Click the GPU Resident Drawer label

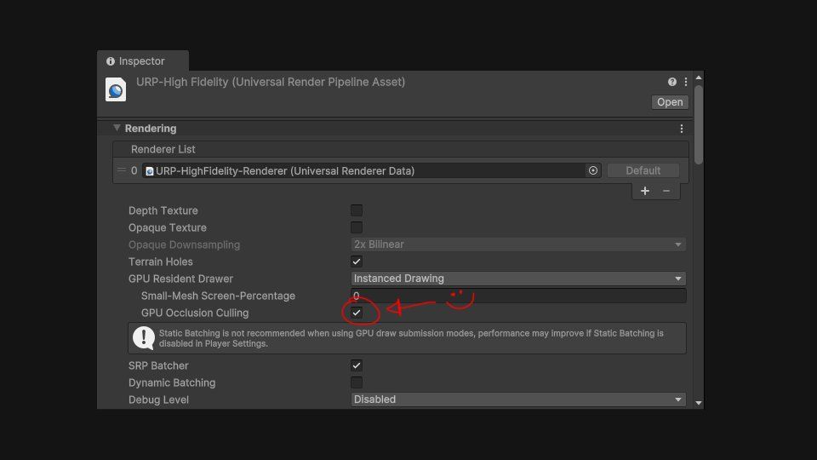pyautogui.click(x=180, y=279)
